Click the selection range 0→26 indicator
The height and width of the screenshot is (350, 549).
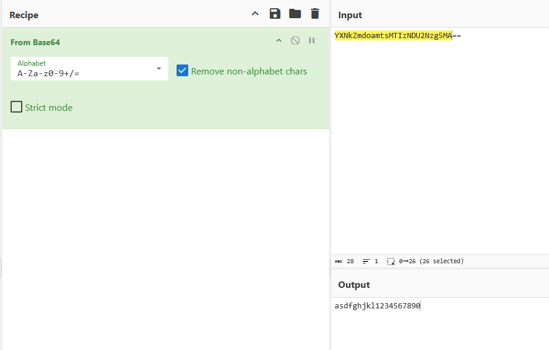pos(425,261)
